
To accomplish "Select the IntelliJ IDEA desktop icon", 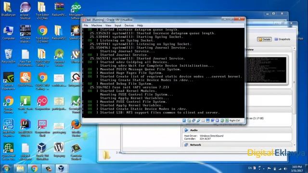I will [25, 128].
